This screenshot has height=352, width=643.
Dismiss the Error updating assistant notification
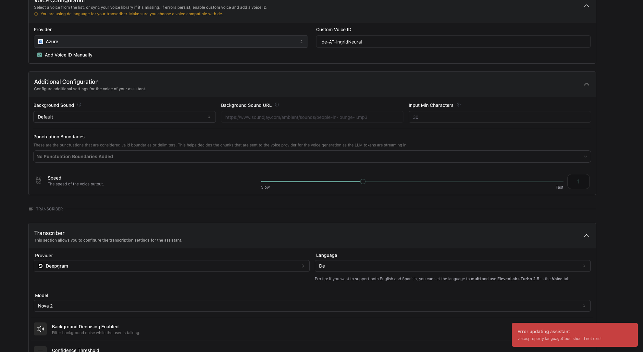(575, 335)
